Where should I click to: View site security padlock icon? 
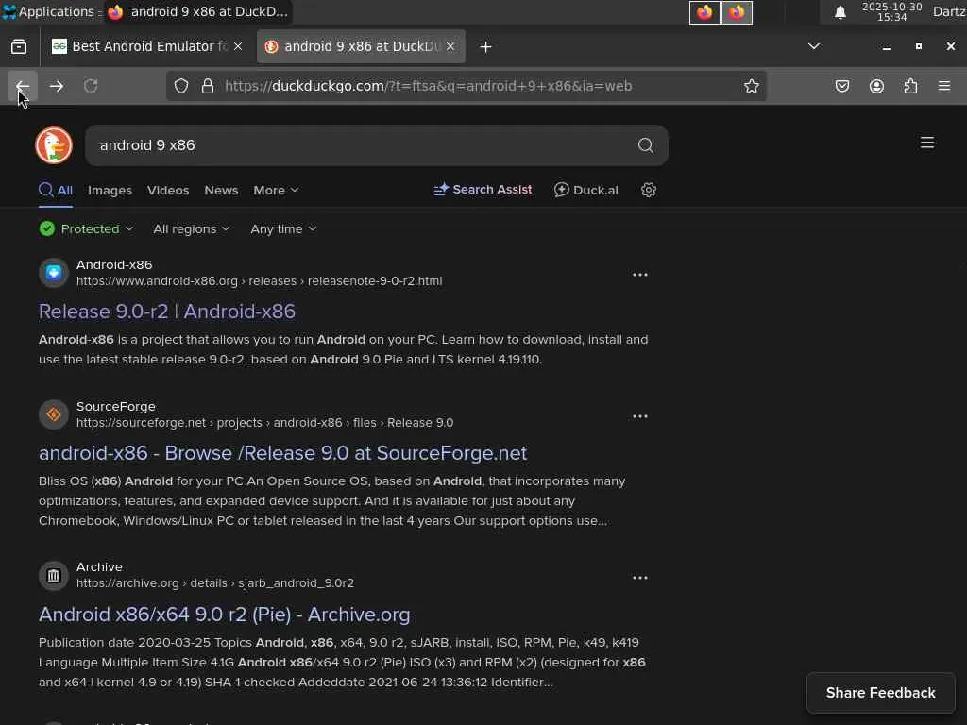pyautogui.click(x=208, y=86)
